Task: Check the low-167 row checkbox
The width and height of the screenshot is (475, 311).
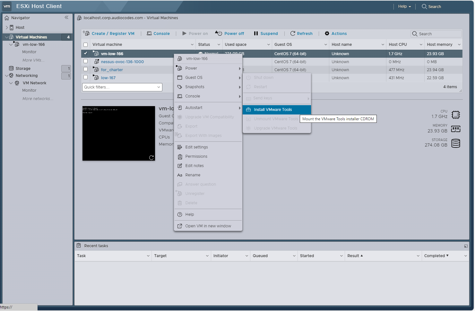Action: click(x=85, y=77)
